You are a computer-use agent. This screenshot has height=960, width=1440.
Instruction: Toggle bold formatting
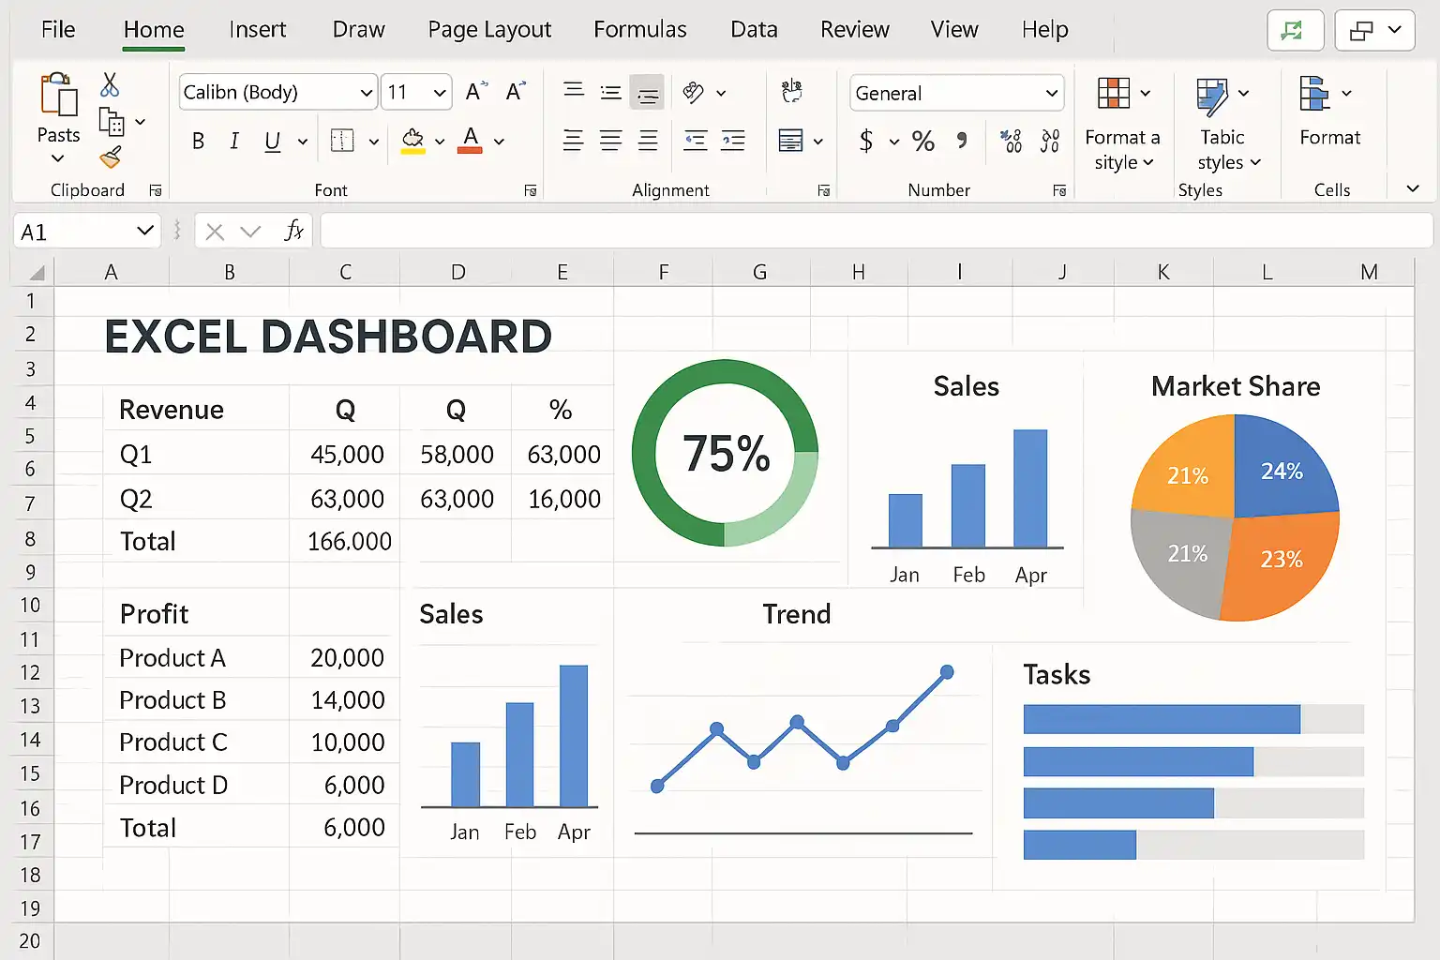[198, 142]
